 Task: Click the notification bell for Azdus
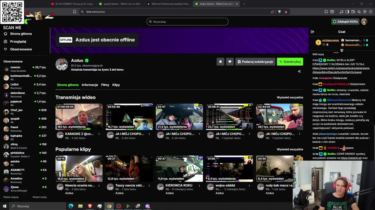(x=221, y=62)
